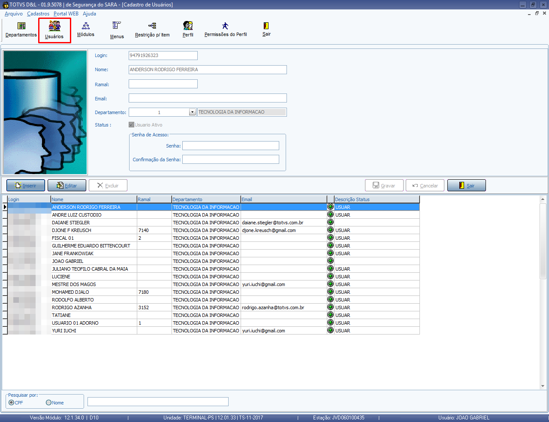
Task: Click the Senha password field
Action: point(231,145)
